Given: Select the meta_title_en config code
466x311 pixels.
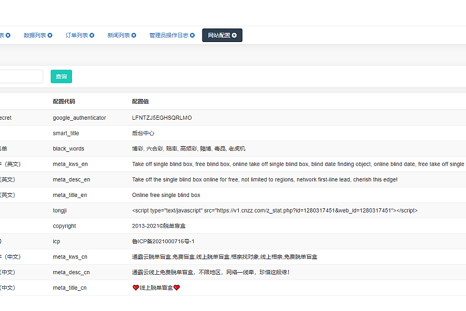Looking at the screenshot, I should (70, 195).
